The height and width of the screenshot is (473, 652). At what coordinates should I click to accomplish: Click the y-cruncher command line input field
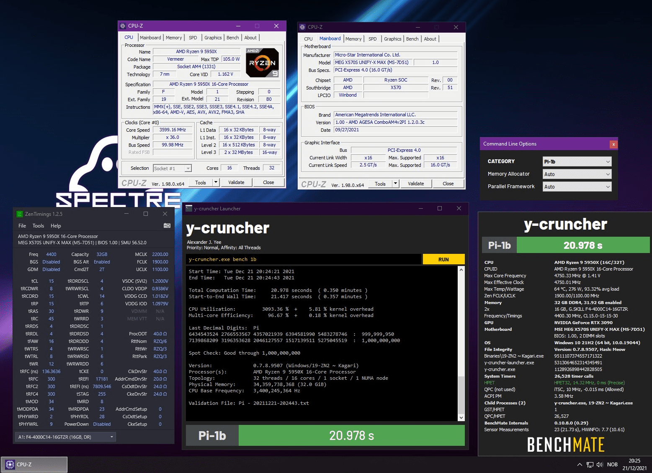304,259
